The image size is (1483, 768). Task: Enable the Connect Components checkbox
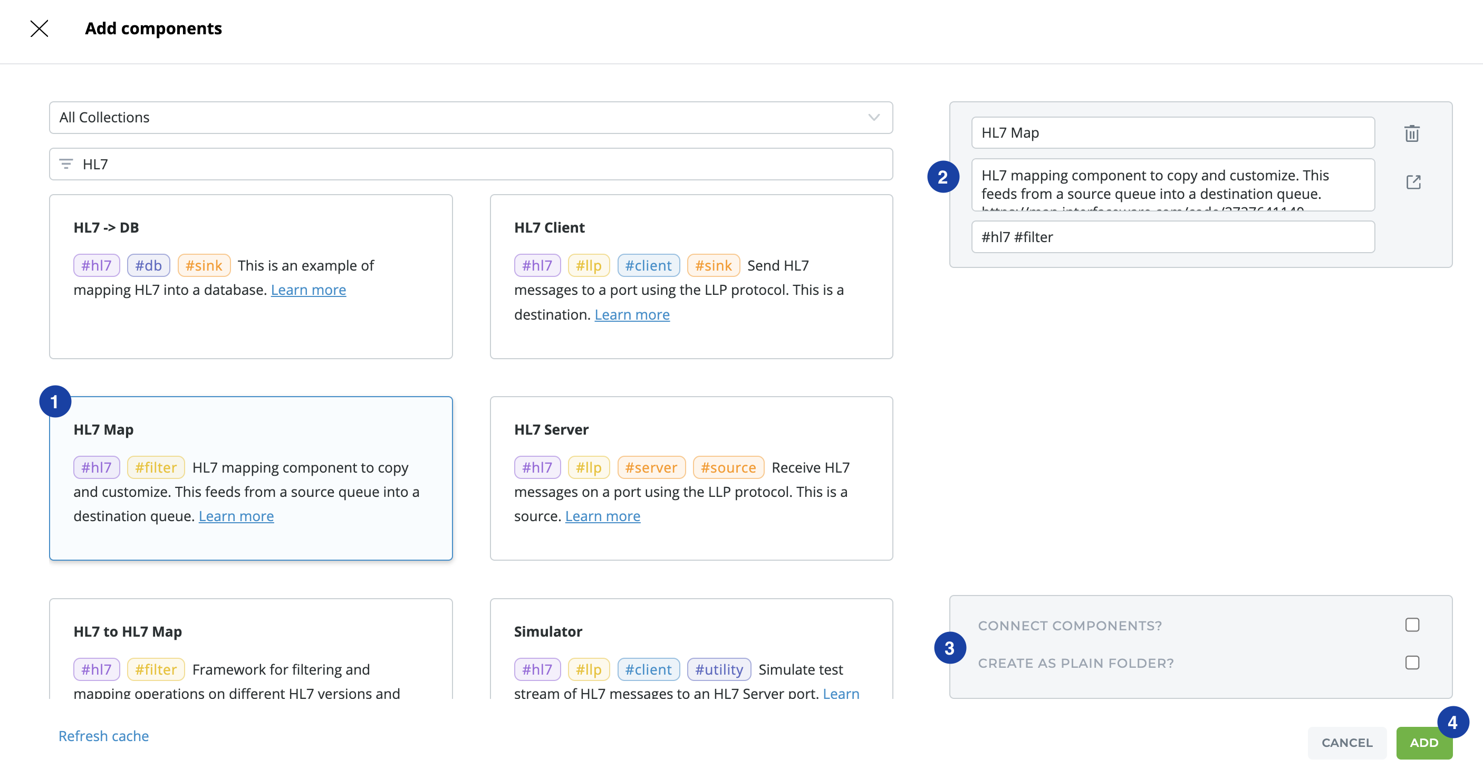pos(1412,625)
